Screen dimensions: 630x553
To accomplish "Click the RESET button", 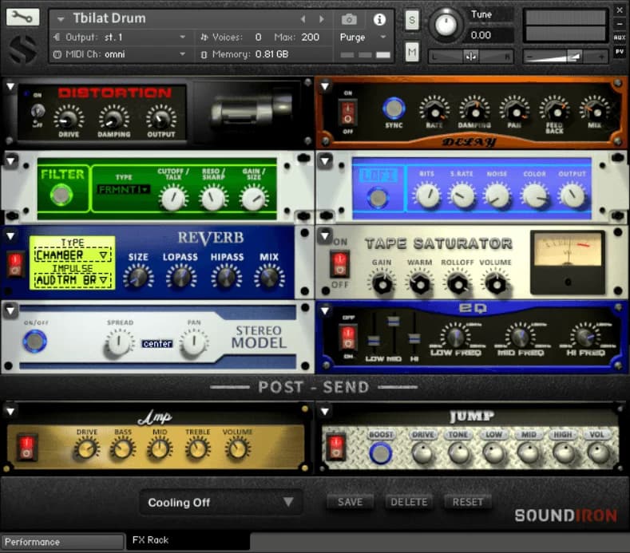I will (468, 502).
